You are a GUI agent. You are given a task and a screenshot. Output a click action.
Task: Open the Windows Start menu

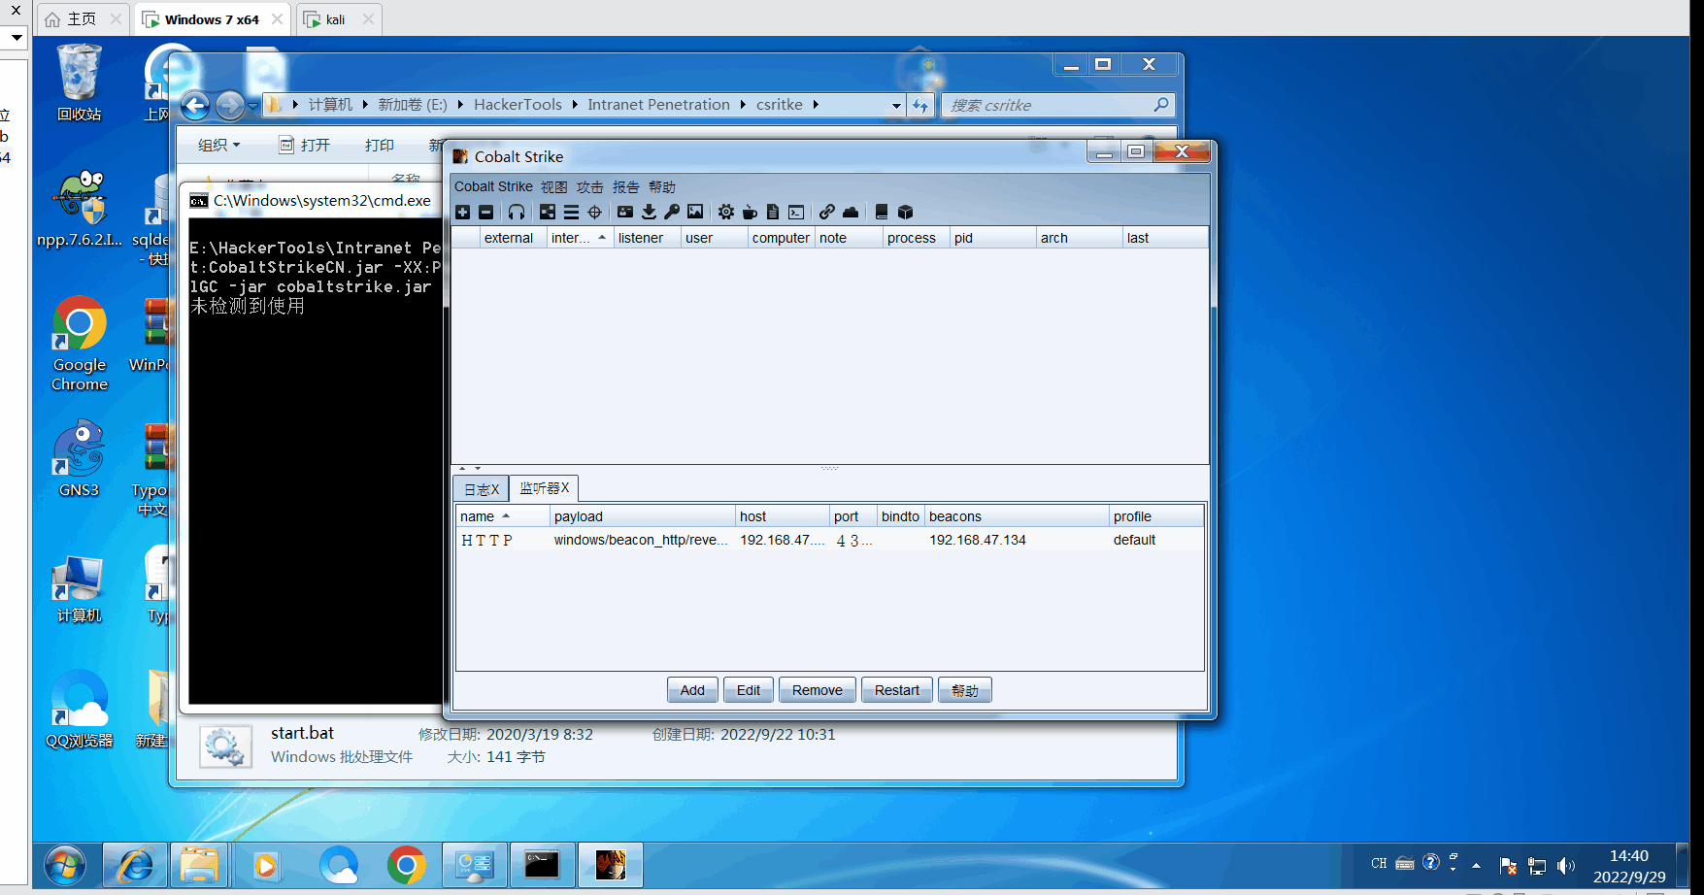[65, 865]
